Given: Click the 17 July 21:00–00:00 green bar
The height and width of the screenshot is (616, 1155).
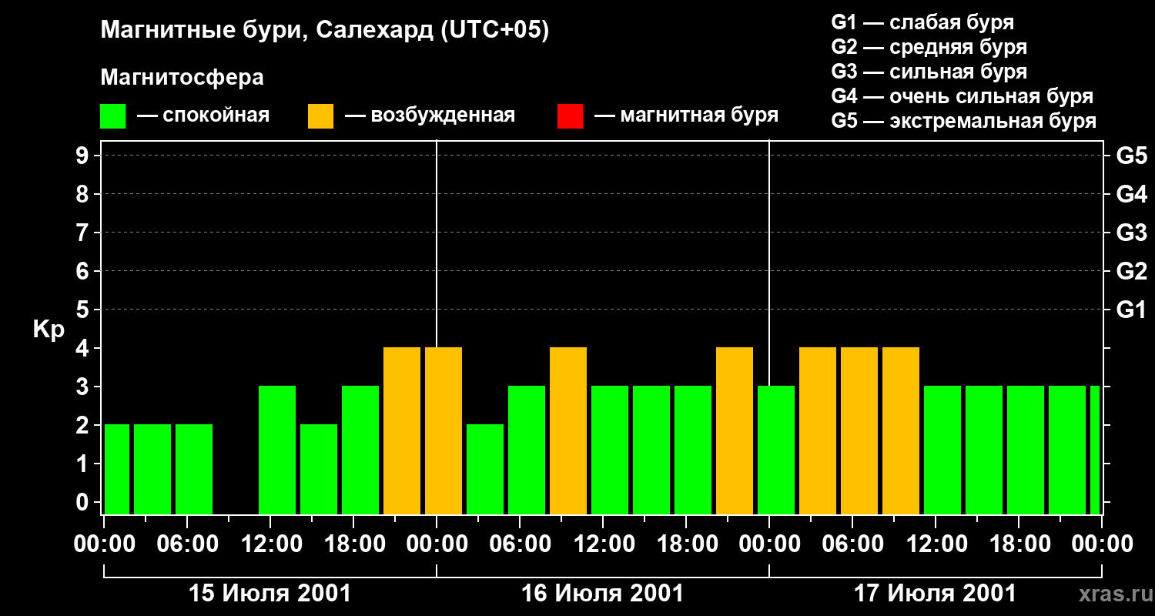Looking at the screenshot, I should point(1067,450).
